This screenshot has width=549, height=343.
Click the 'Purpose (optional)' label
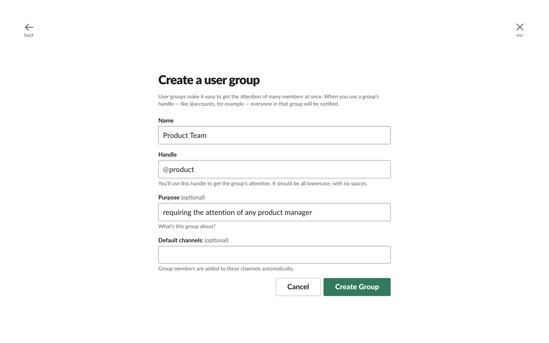click(x=182, y=198)
